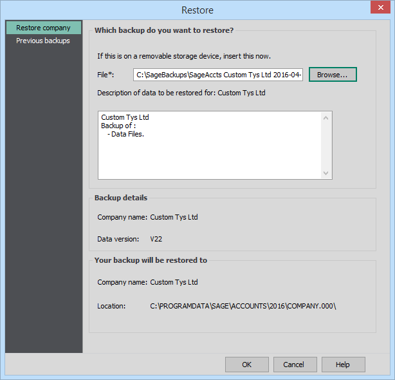The image size is (395, 380).
Task: Open Help for the Restore dialog
Action: point(343,365)
